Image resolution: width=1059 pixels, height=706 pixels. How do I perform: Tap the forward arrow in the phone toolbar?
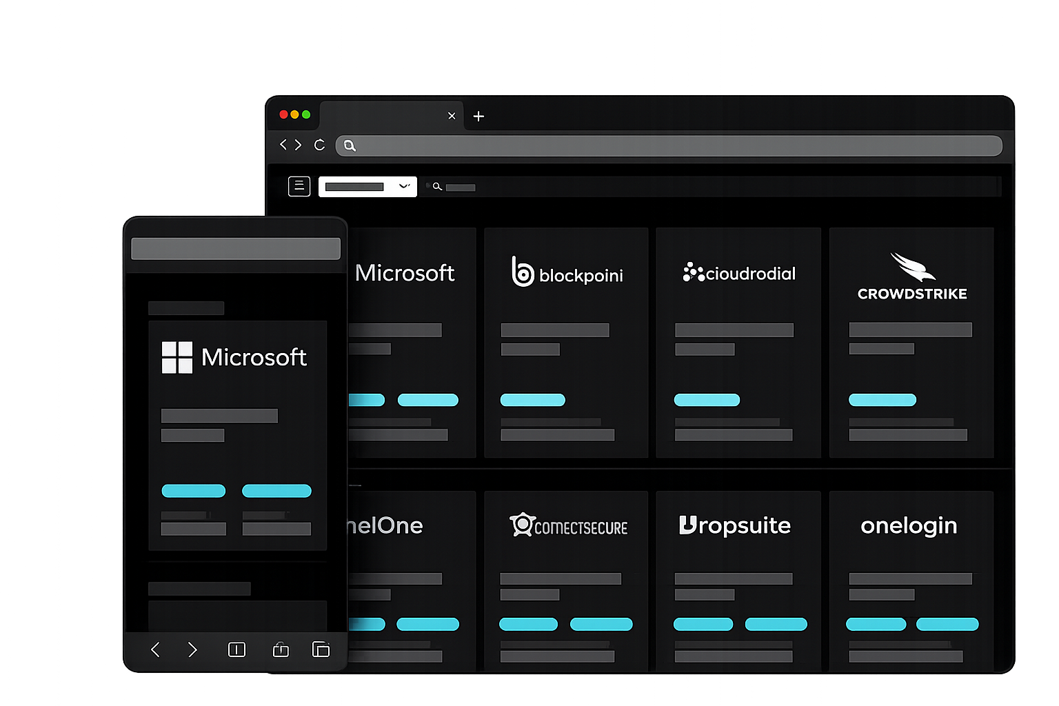click(x=192, y=649)
